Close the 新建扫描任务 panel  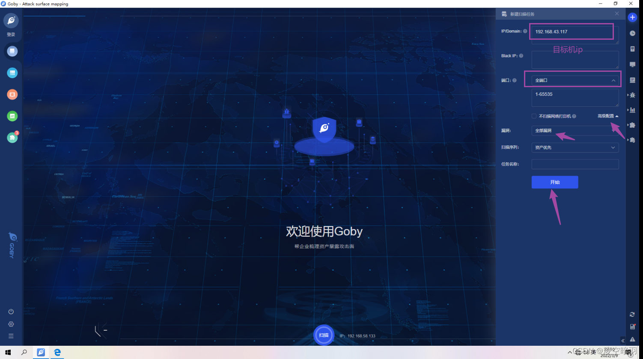(x=617, y=14)
